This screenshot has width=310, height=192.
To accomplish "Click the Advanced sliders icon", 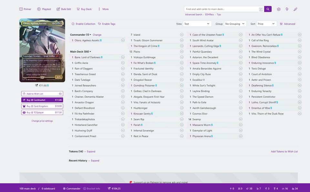I will [281, 24].
